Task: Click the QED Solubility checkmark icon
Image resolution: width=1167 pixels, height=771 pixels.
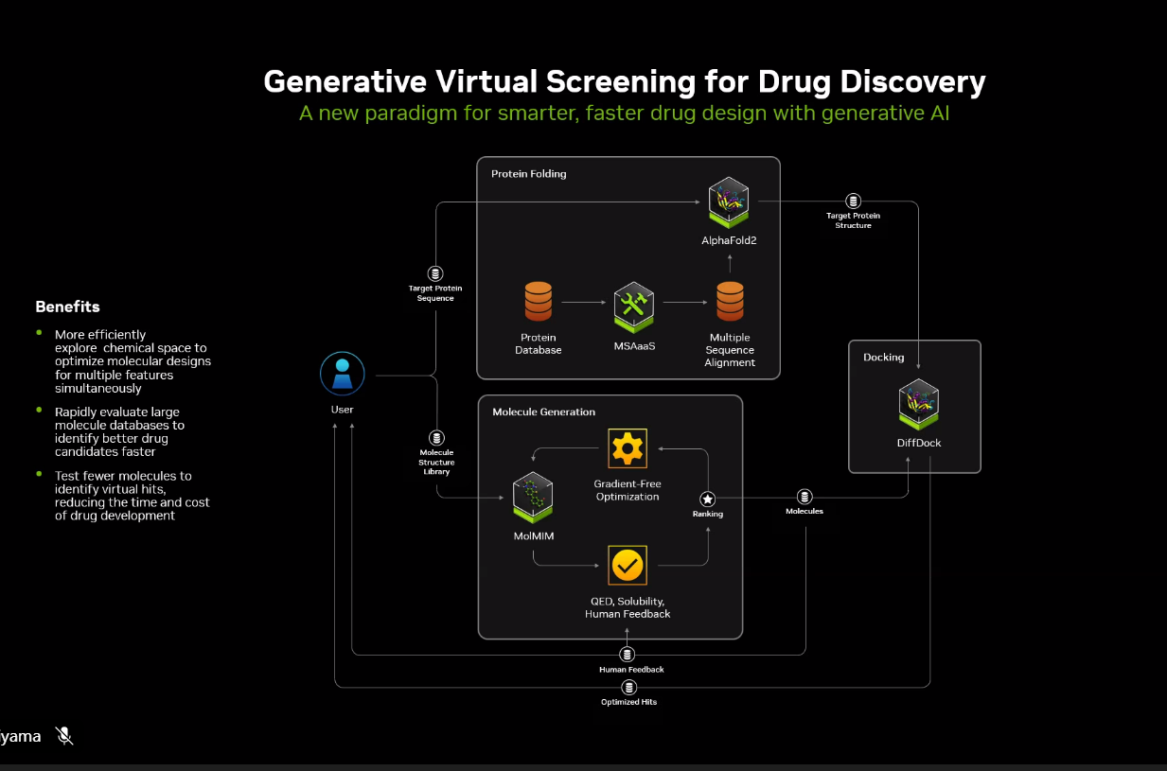Action: [628, 566]
